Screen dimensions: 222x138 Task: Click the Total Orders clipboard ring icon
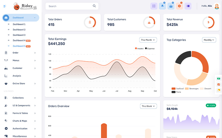pos(90,22)
